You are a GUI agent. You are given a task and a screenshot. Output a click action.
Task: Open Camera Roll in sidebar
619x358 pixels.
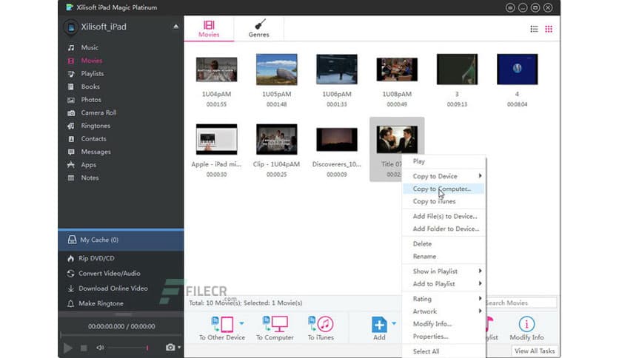98,112
